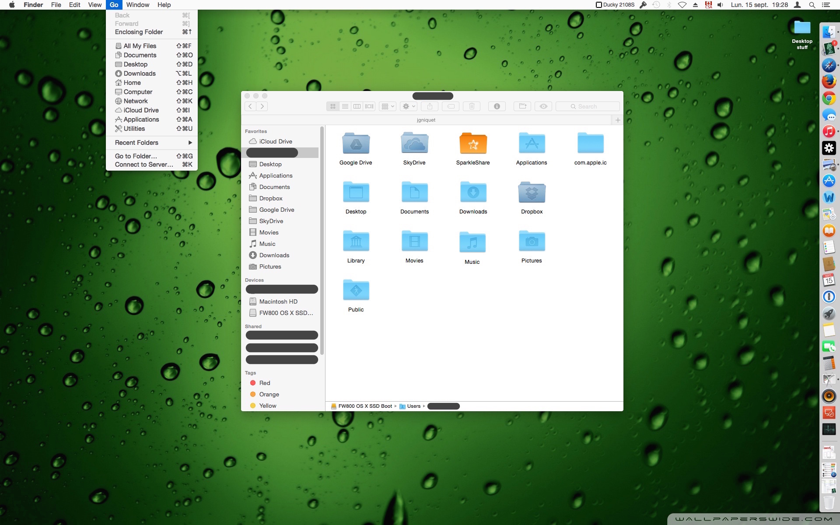Click the Edit Tags toolbar icon

point(451,106)
